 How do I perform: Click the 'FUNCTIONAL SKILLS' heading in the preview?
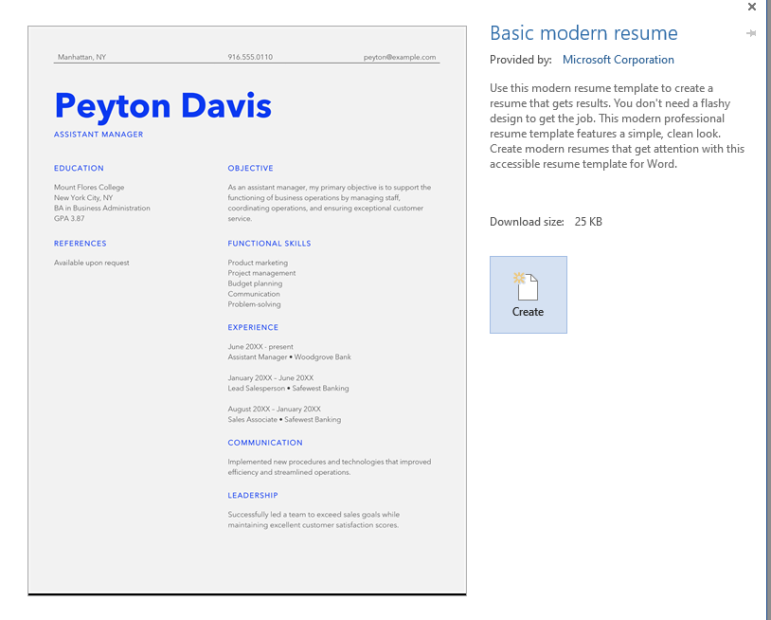coord(269,244)
